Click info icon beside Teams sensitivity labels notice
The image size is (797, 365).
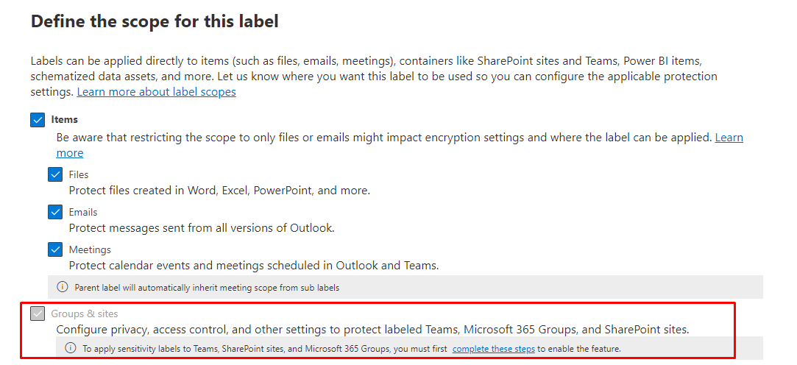[x=71, y=348]
